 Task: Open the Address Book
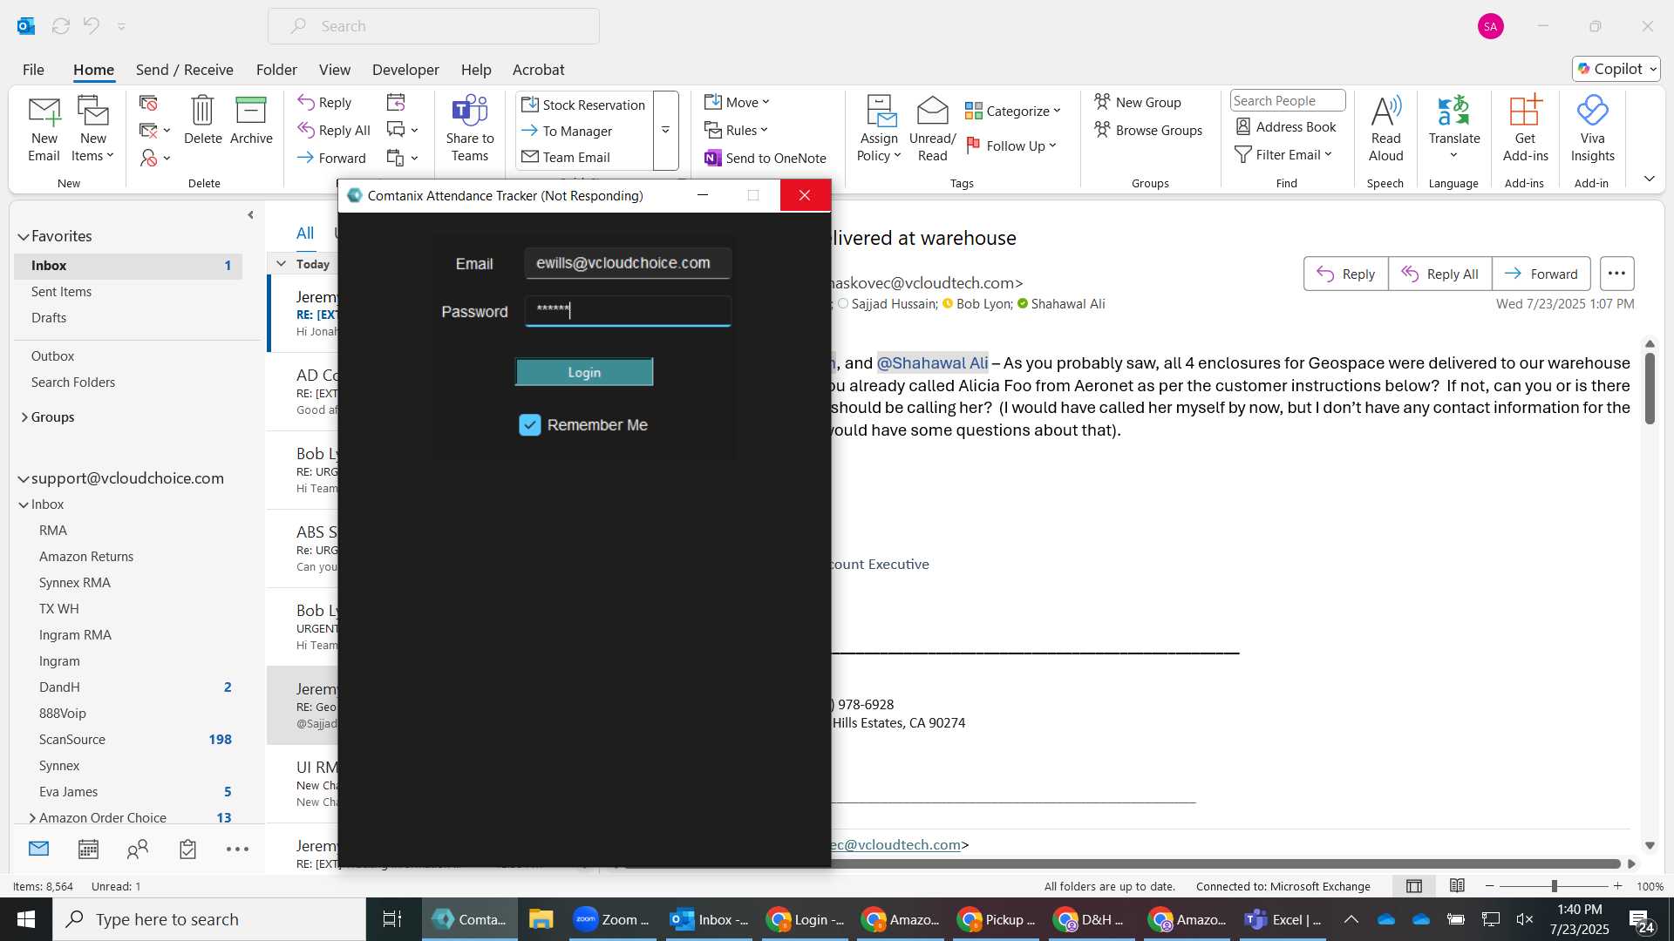[1286, 126]
